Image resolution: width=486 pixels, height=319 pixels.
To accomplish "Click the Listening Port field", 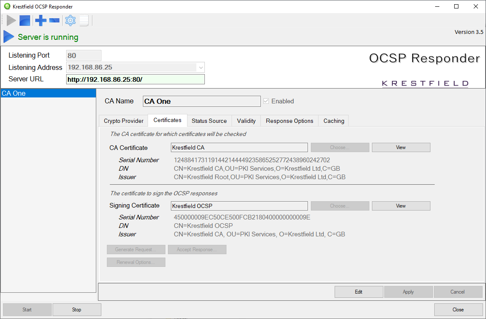I will tap(84, 55).
